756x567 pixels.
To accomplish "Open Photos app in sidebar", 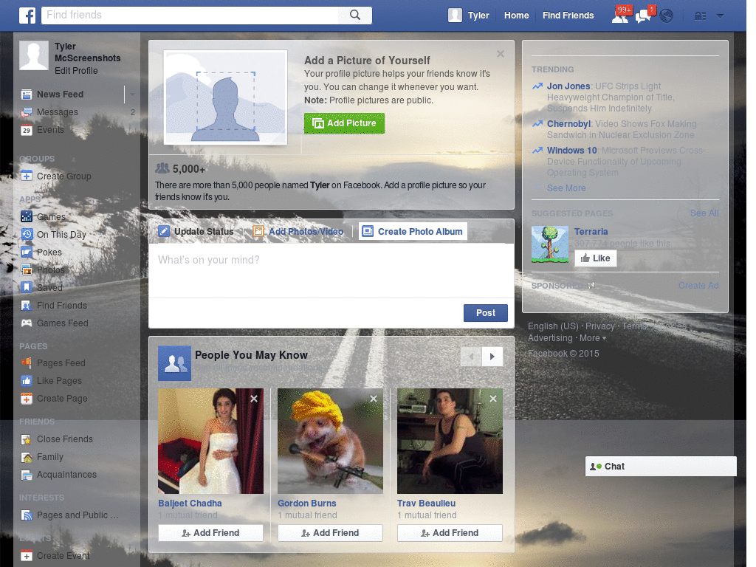I will [x=51, y=270].
